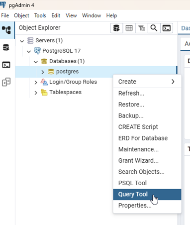Viewport: 190px width, 225px height.
Task: Choose Create in the context menu
Action: (147, 82)
